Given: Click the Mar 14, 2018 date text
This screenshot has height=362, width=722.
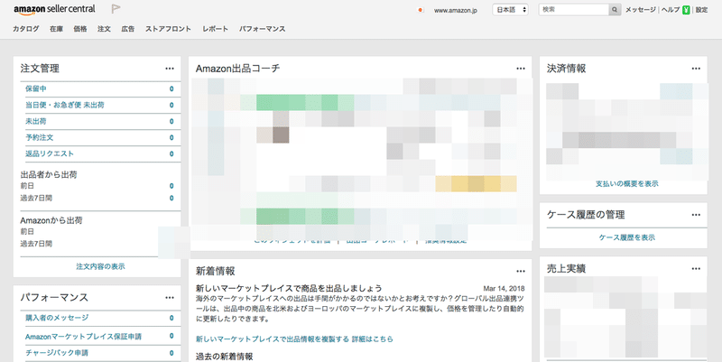Looking at the screenshot, I should click(x=504, y=288).
